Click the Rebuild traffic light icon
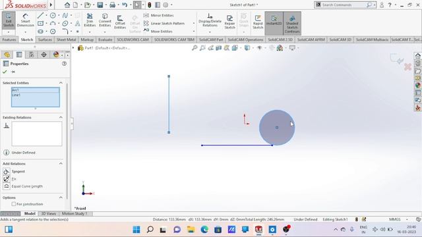This screenshot has height=237, width=422. coord(150,5)
